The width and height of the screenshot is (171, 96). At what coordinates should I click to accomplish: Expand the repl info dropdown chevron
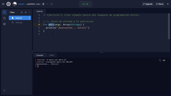47,4
